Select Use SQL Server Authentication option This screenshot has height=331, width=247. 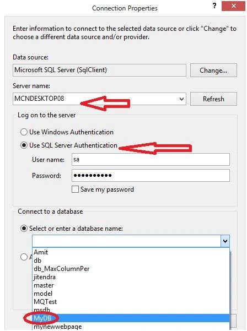(24, 145)
